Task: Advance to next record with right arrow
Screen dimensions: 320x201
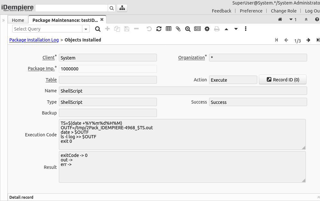Action: [308, 40]
